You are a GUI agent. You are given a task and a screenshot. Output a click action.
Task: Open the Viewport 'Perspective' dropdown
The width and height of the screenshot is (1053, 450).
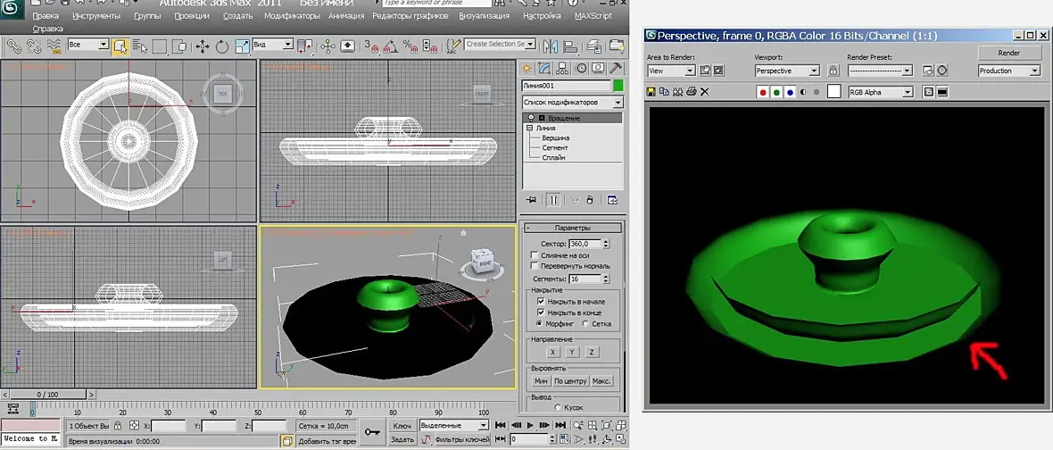tap(786, 71)
